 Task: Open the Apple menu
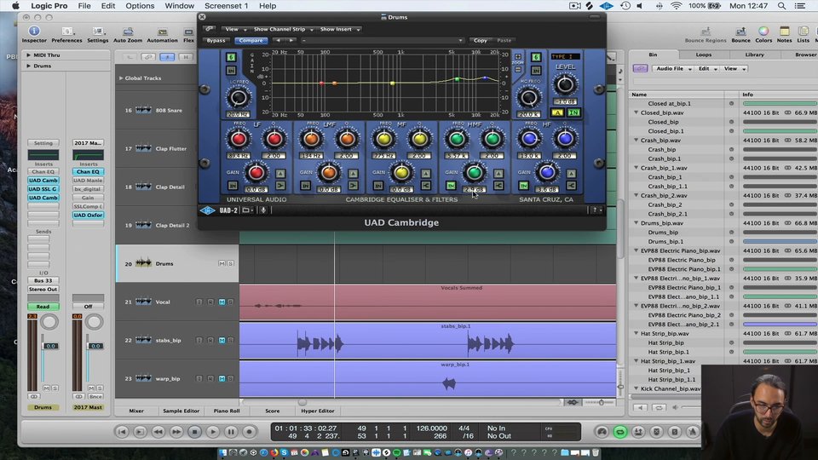(x=15, y=6)
